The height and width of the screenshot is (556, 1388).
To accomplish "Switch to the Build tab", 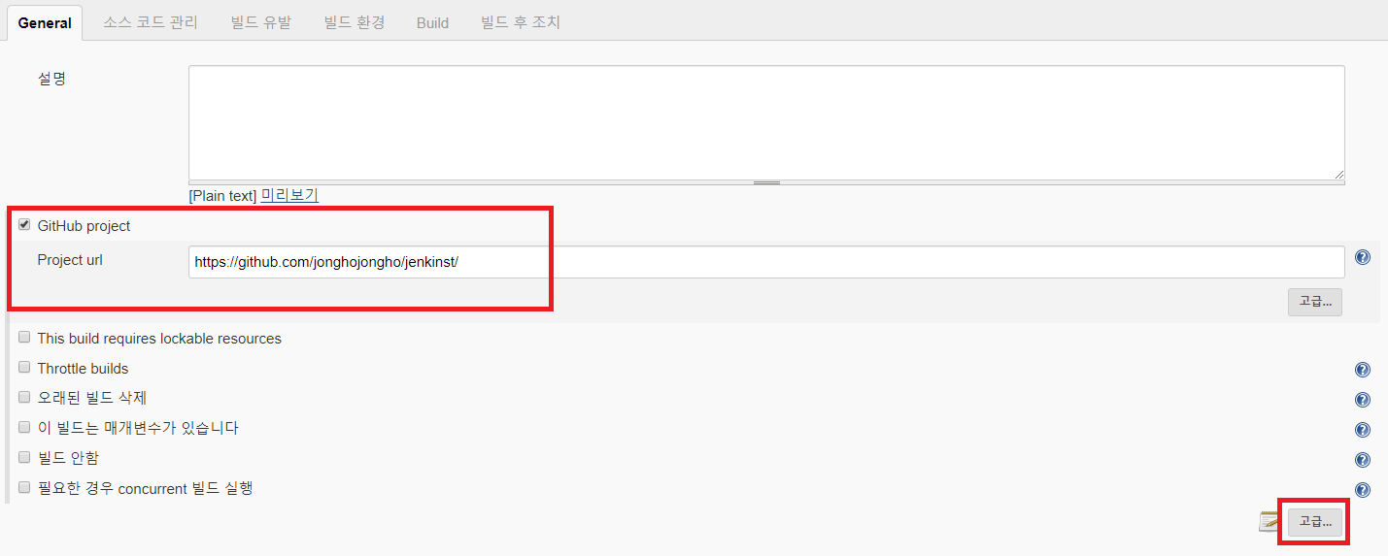I will (432, 22).
